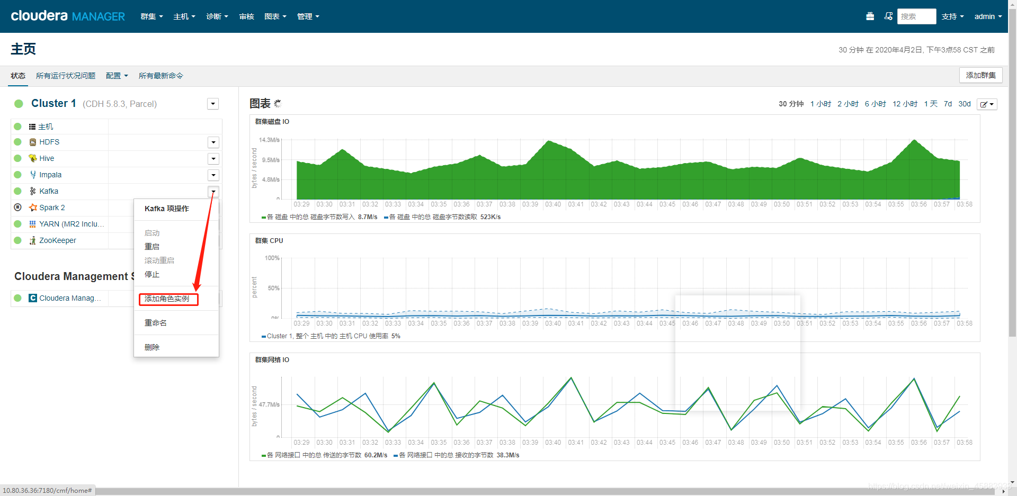Click the Impala service icon
The image size is (1017, 496).
(x=33, y=175)
